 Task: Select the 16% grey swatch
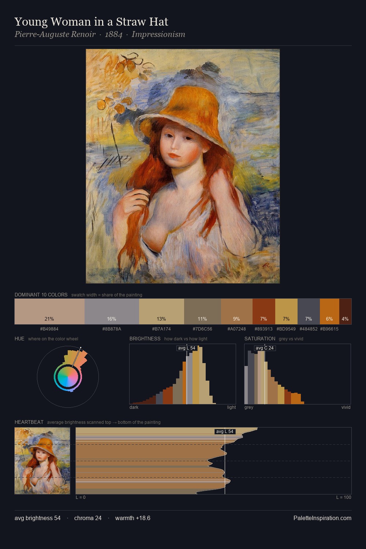112,311
